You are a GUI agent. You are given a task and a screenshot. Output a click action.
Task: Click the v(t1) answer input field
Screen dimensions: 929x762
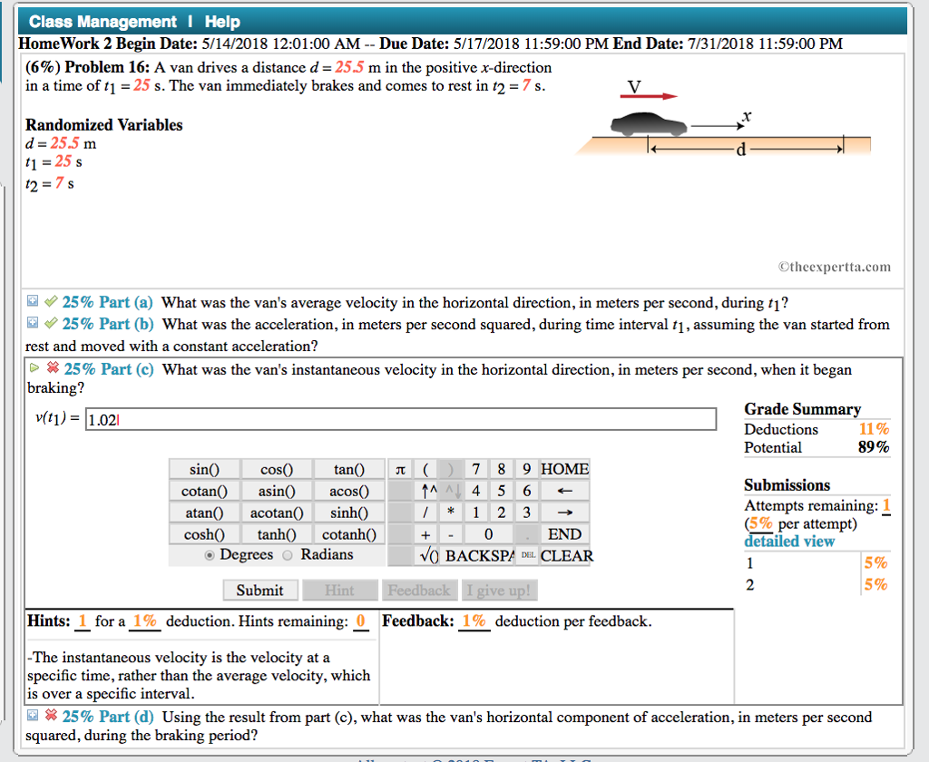(399, 418)
